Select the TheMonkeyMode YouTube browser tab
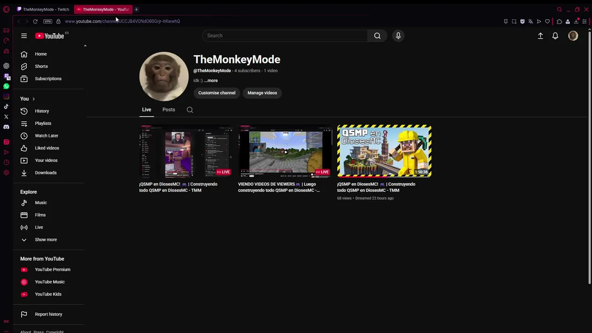The width and height of the screenshot is (592, 333). pyautogui.click(x=103, y=9)
